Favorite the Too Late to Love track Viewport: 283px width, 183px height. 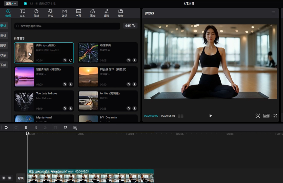(x=65, y=108)
